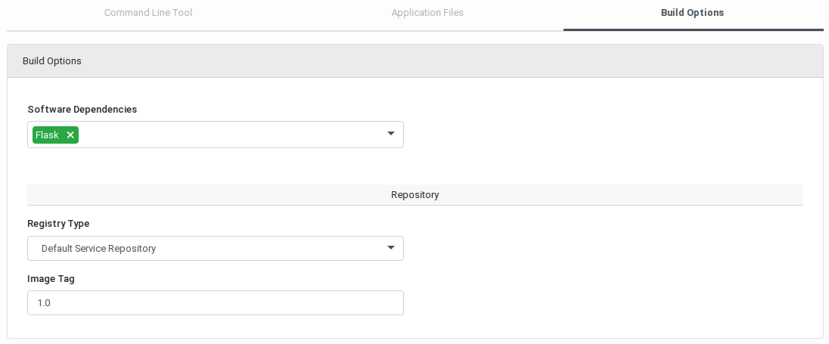The image size is (829, 344).
Task: Click the Registry Type label
Action: click(x=58, y=224)
